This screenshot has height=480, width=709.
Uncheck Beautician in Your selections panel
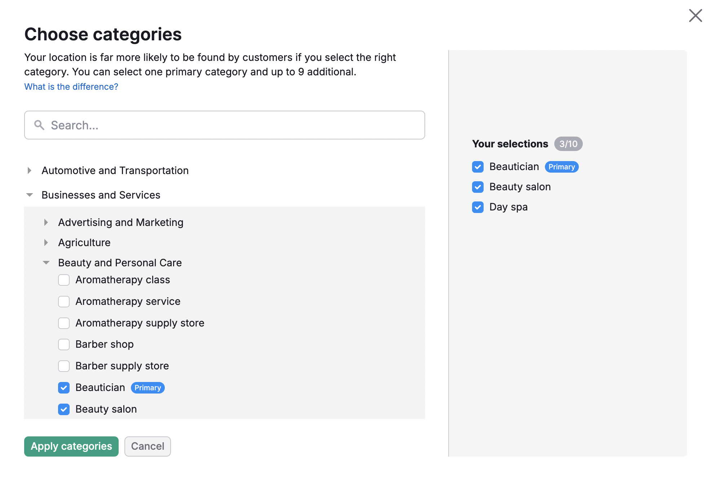point(477,167)
